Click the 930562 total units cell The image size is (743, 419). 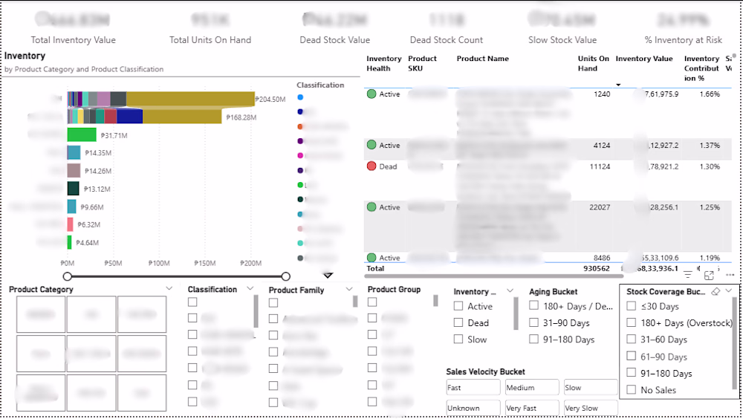[x=596, y=268]
